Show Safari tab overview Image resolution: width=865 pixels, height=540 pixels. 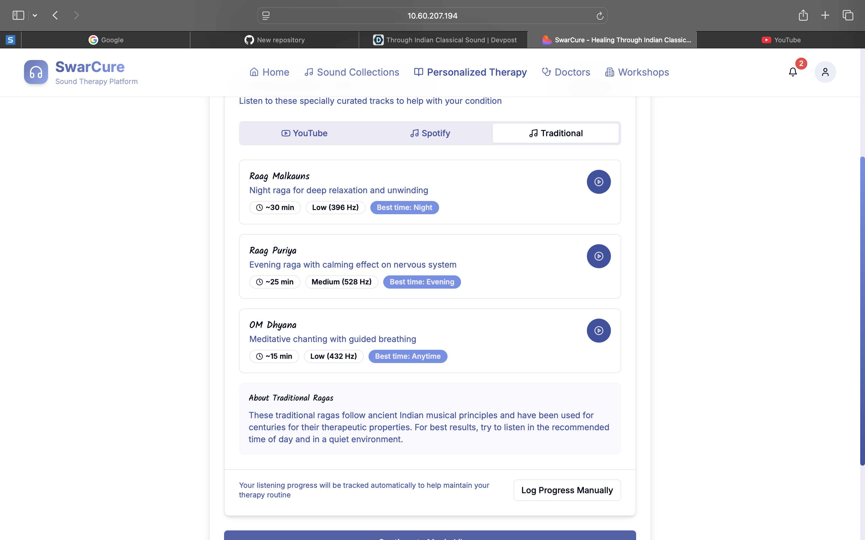coord(848,15)
